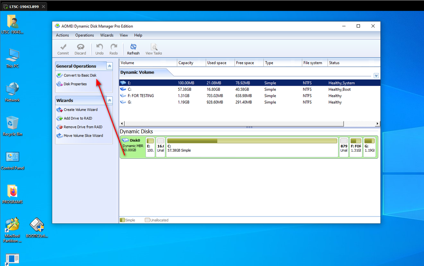
Task: Sort by the Capacity column header
Action: 191,63
